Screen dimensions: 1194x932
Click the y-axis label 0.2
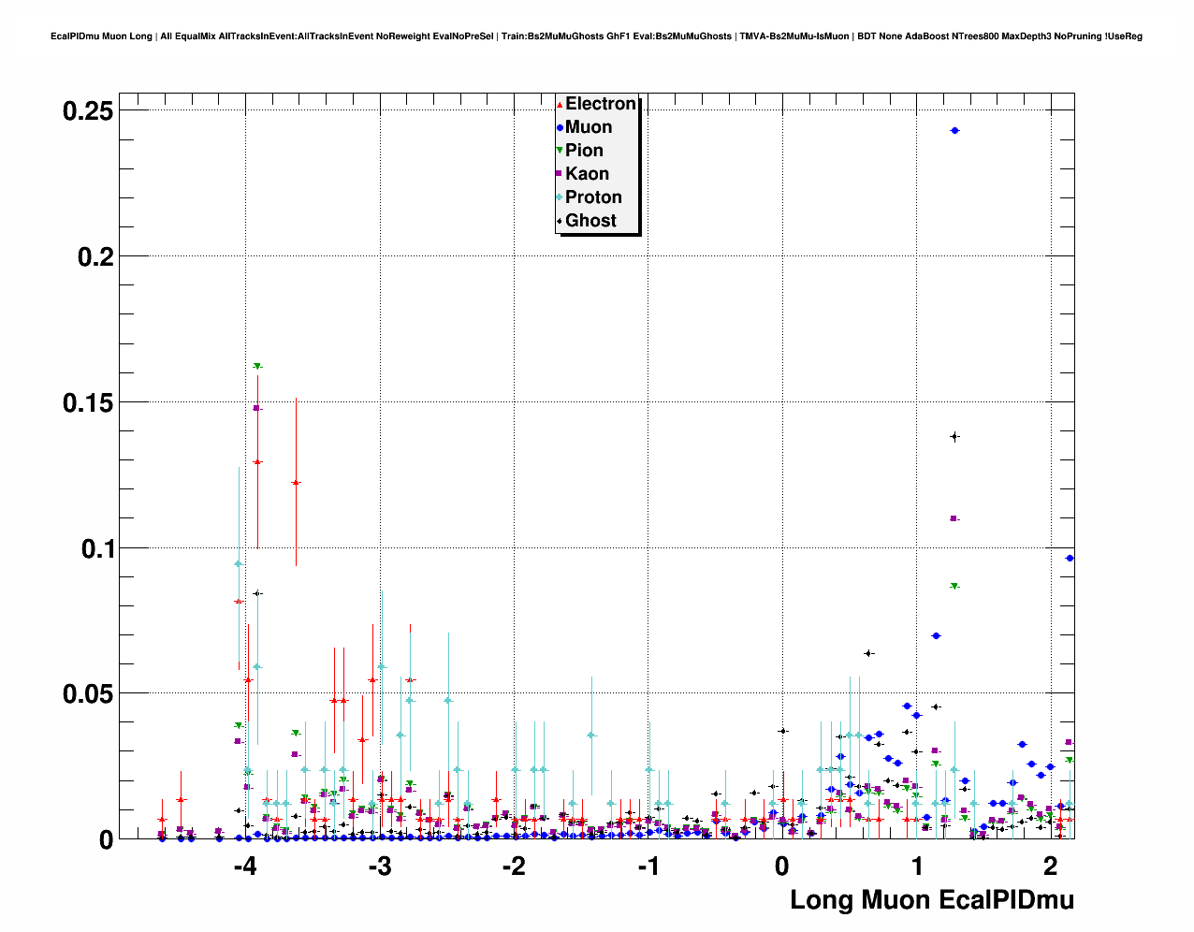click(x=95, y=256)
